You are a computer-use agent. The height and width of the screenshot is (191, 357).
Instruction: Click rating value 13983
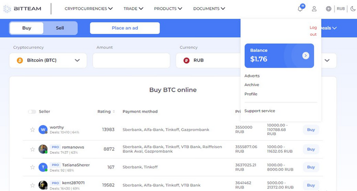click(x=108, y=129)
